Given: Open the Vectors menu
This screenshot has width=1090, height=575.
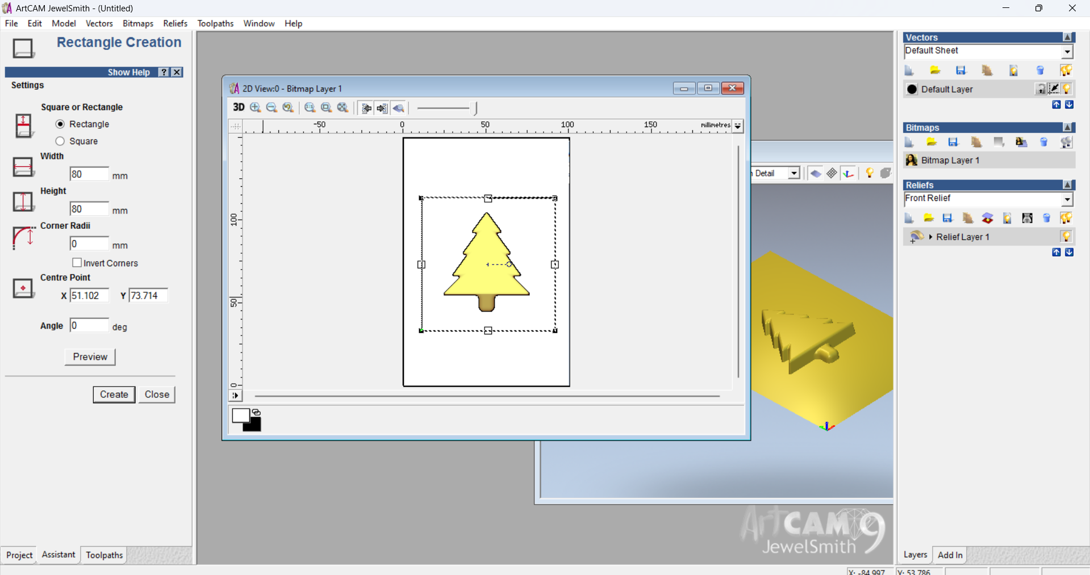Looking at the screenshot, I should tap(99, 23).
